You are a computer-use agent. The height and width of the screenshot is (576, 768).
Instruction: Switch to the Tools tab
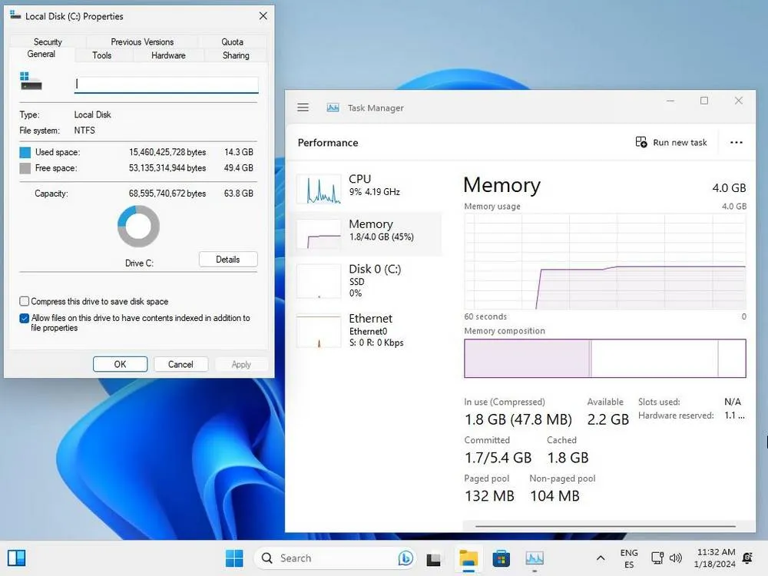coord(102,55)
